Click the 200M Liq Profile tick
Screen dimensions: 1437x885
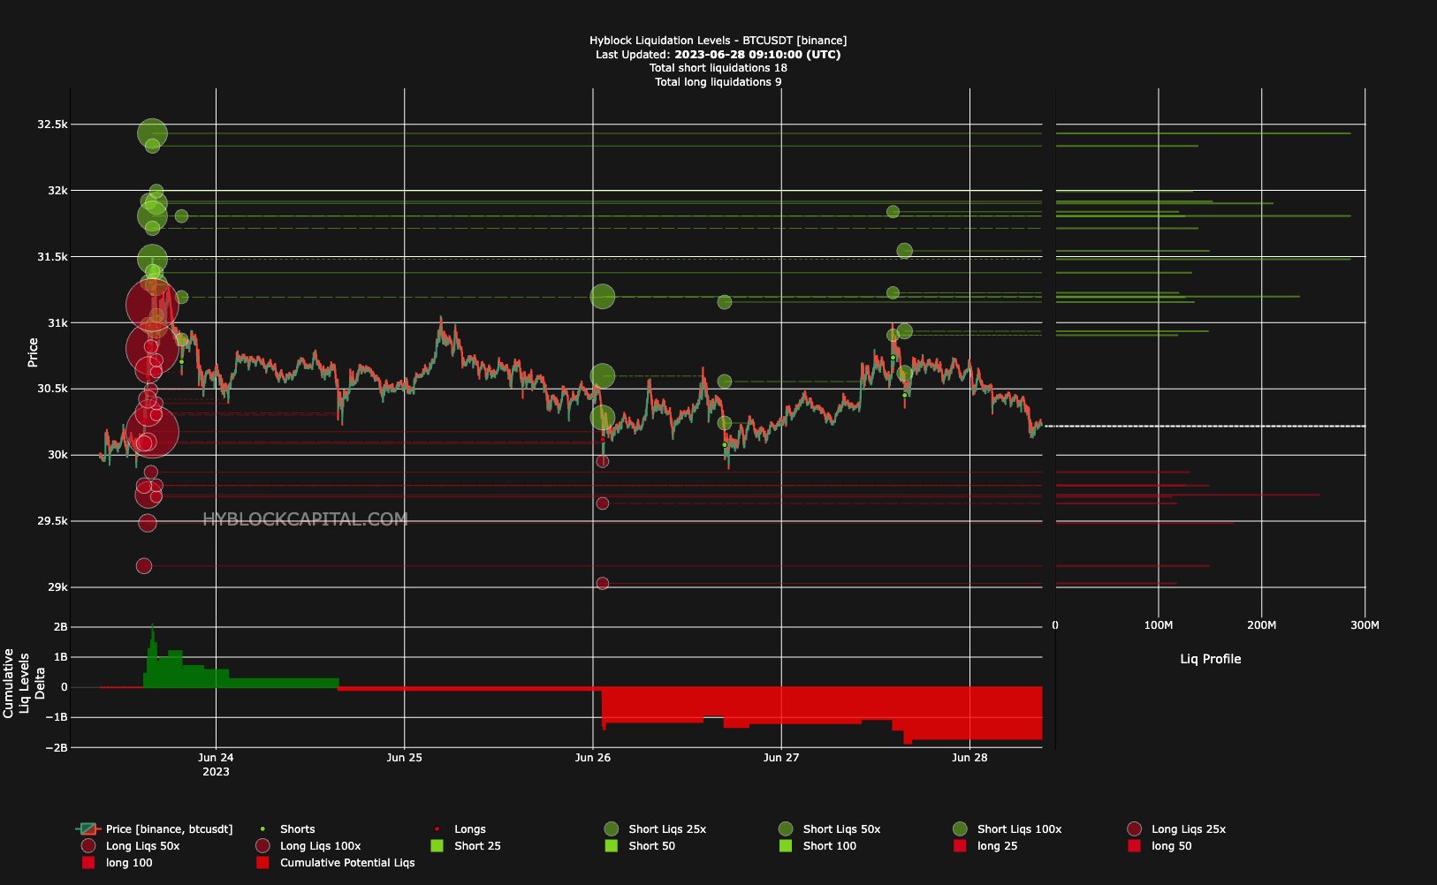[1262, 625]
